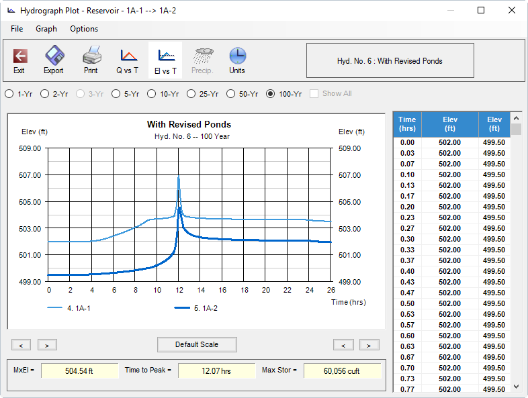Open the File menu
Image resolution: width=528 pixels, height=398 pixels.
(x=17, y=29)
